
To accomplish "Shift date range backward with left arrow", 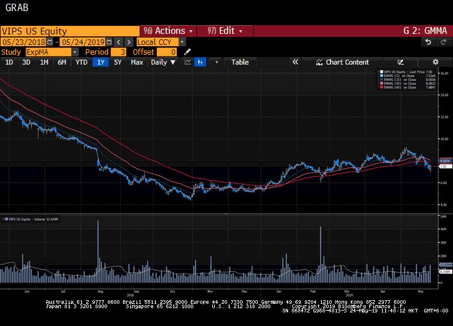I will coord(118,42).
